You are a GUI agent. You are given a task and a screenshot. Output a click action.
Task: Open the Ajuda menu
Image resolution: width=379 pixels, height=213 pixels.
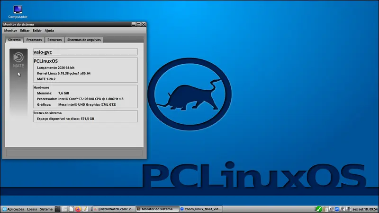(49, 31)
